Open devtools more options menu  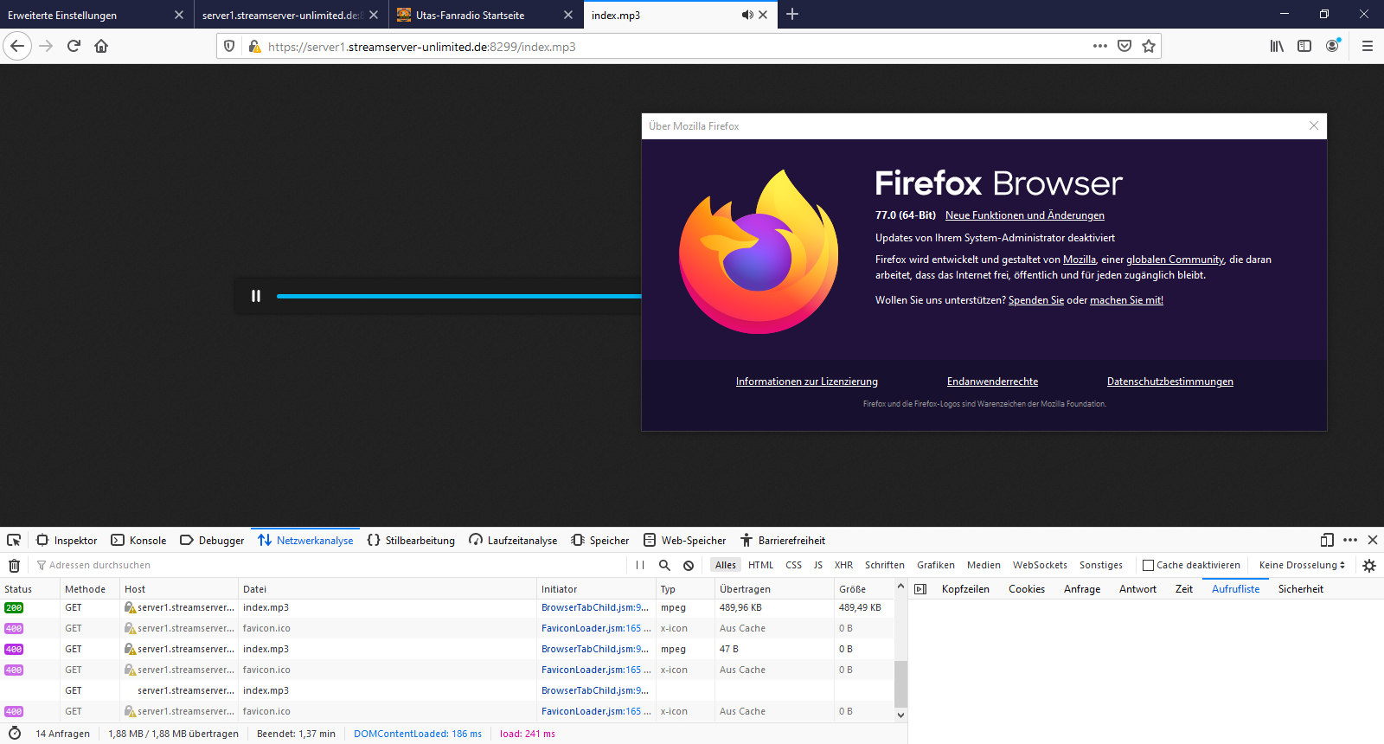click(1350, 540)
